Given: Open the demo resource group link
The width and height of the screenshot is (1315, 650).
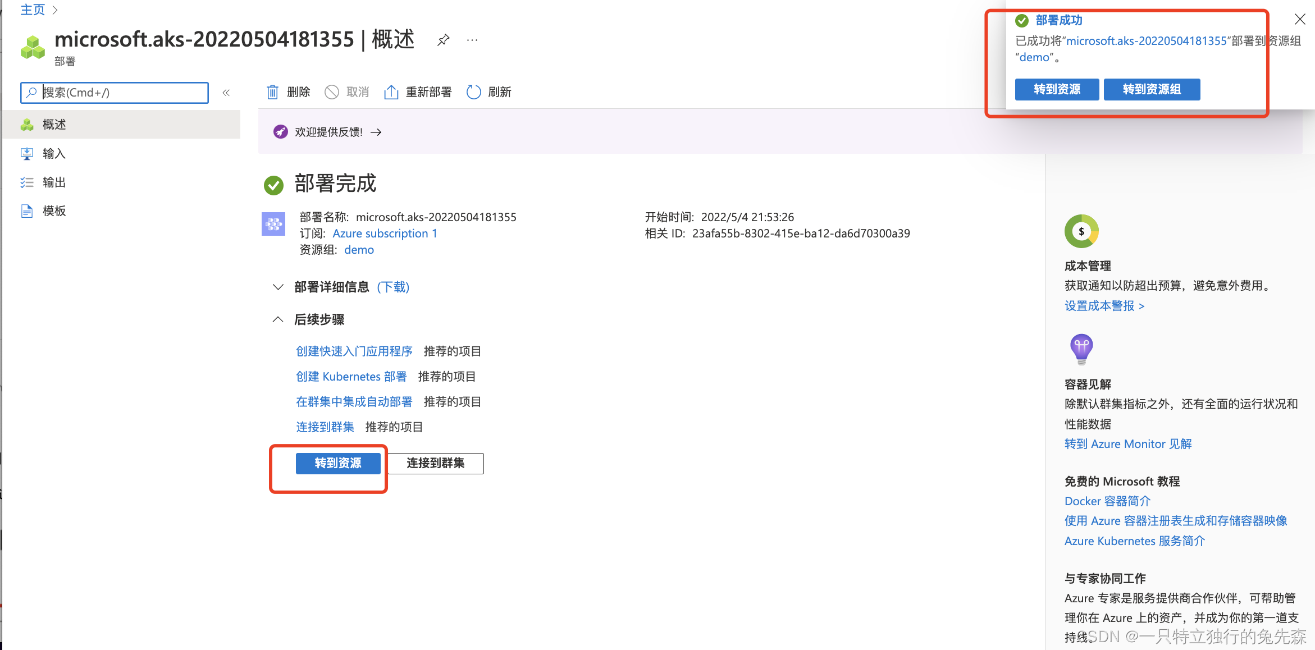Looking at the screenshot, I should click(x=359, y=250).
